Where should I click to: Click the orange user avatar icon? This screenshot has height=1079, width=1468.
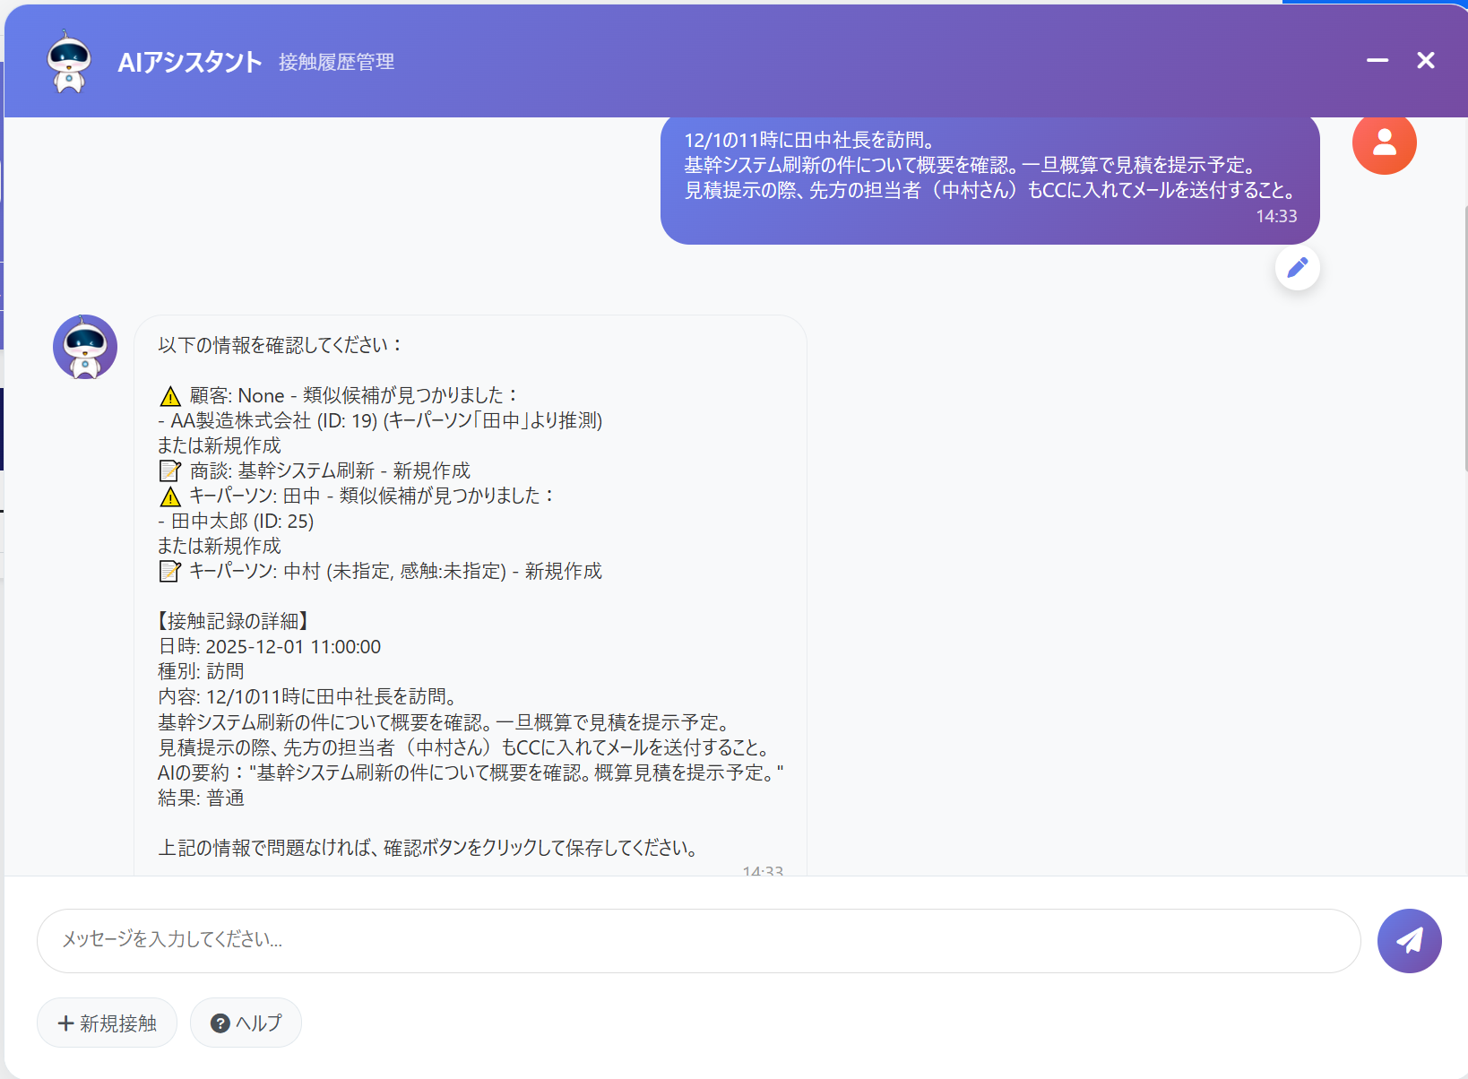tap(1384, 142)
